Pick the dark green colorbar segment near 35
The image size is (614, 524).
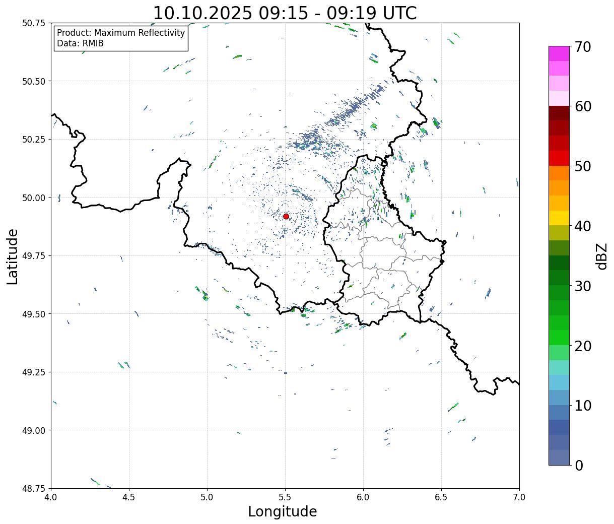[x=559, y=263]
